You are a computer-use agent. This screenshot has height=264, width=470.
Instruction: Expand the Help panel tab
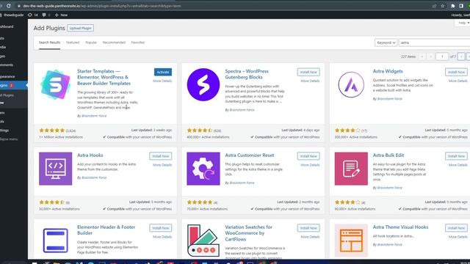point(463,23)
